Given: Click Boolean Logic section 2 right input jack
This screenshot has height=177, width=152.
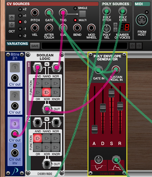Looking at the screenshot, I should 56,122.
